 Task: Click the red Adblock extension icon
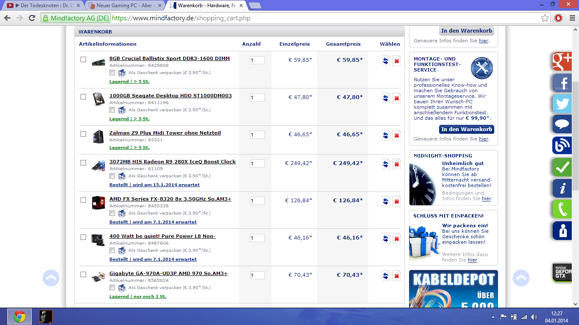(x=558, y=18)
